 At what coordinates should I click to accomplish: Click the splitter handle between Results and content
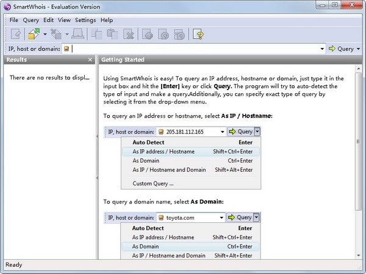point(96,178)
